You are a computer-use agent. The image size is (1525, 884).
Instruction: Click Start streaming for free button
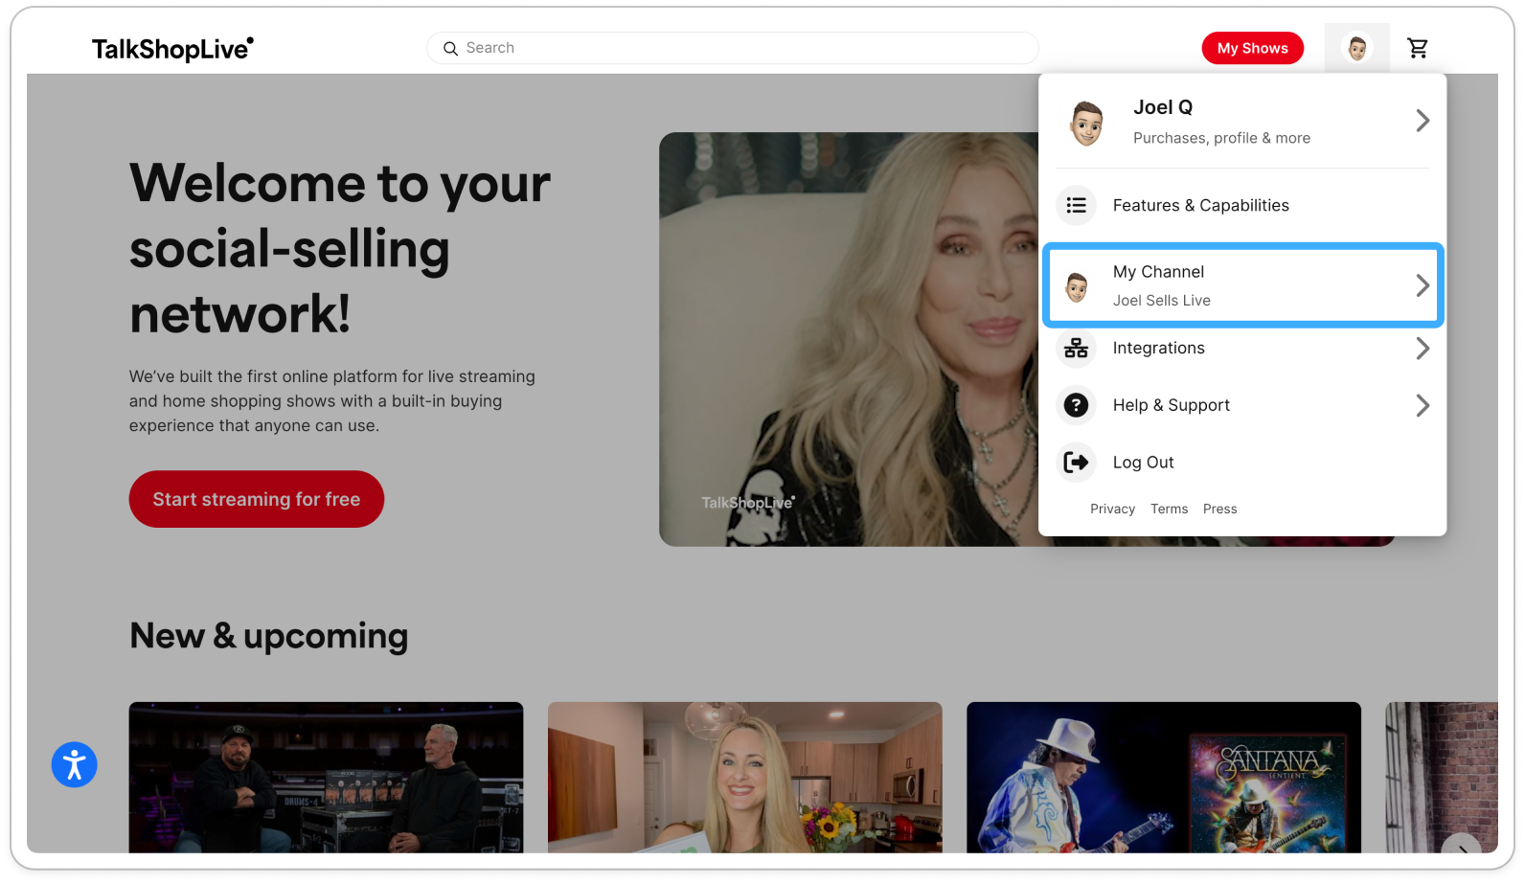coord(257,499)
